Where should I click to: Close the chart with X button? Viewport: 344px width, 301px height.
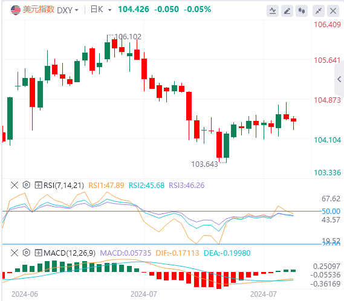point(333,11)
